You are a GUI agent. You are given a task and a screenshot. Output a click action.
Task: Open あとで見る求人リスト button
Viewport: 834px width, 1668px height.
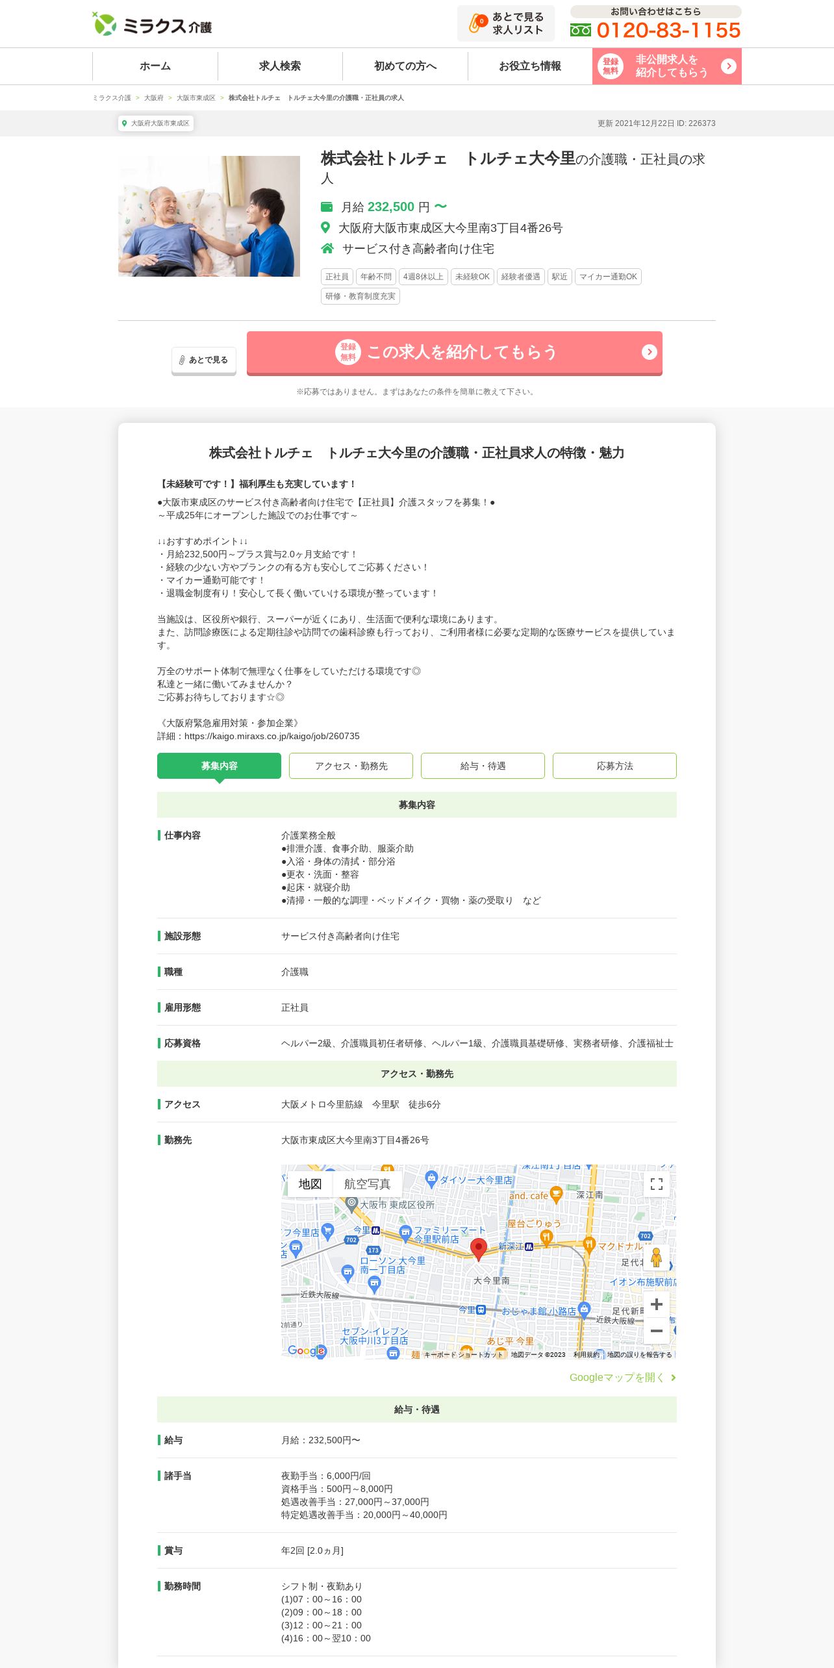coord(506,23)
